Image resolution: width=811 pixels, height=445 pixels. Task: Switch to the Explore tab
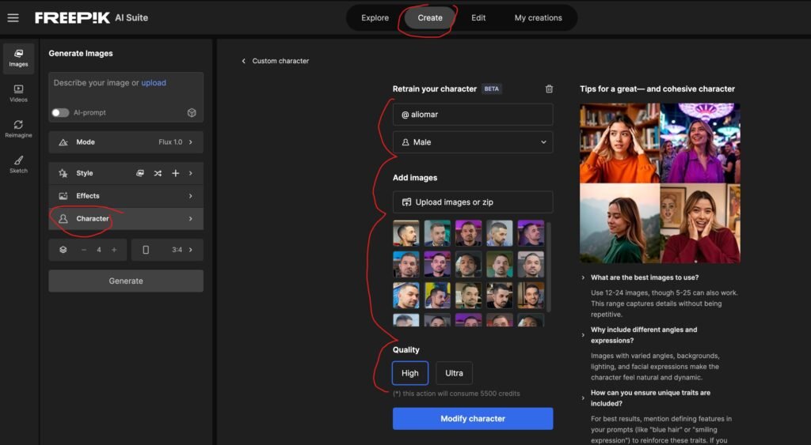(375, 17)
